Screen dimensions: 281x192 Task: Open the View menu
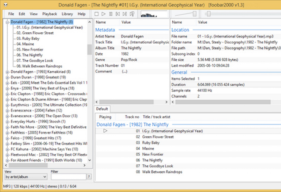pyautogui.click(x=34, y=14)
